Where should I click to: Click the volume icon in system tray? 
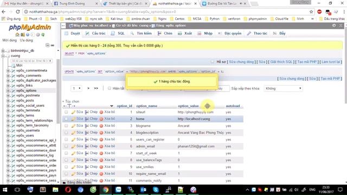(297, 190)
